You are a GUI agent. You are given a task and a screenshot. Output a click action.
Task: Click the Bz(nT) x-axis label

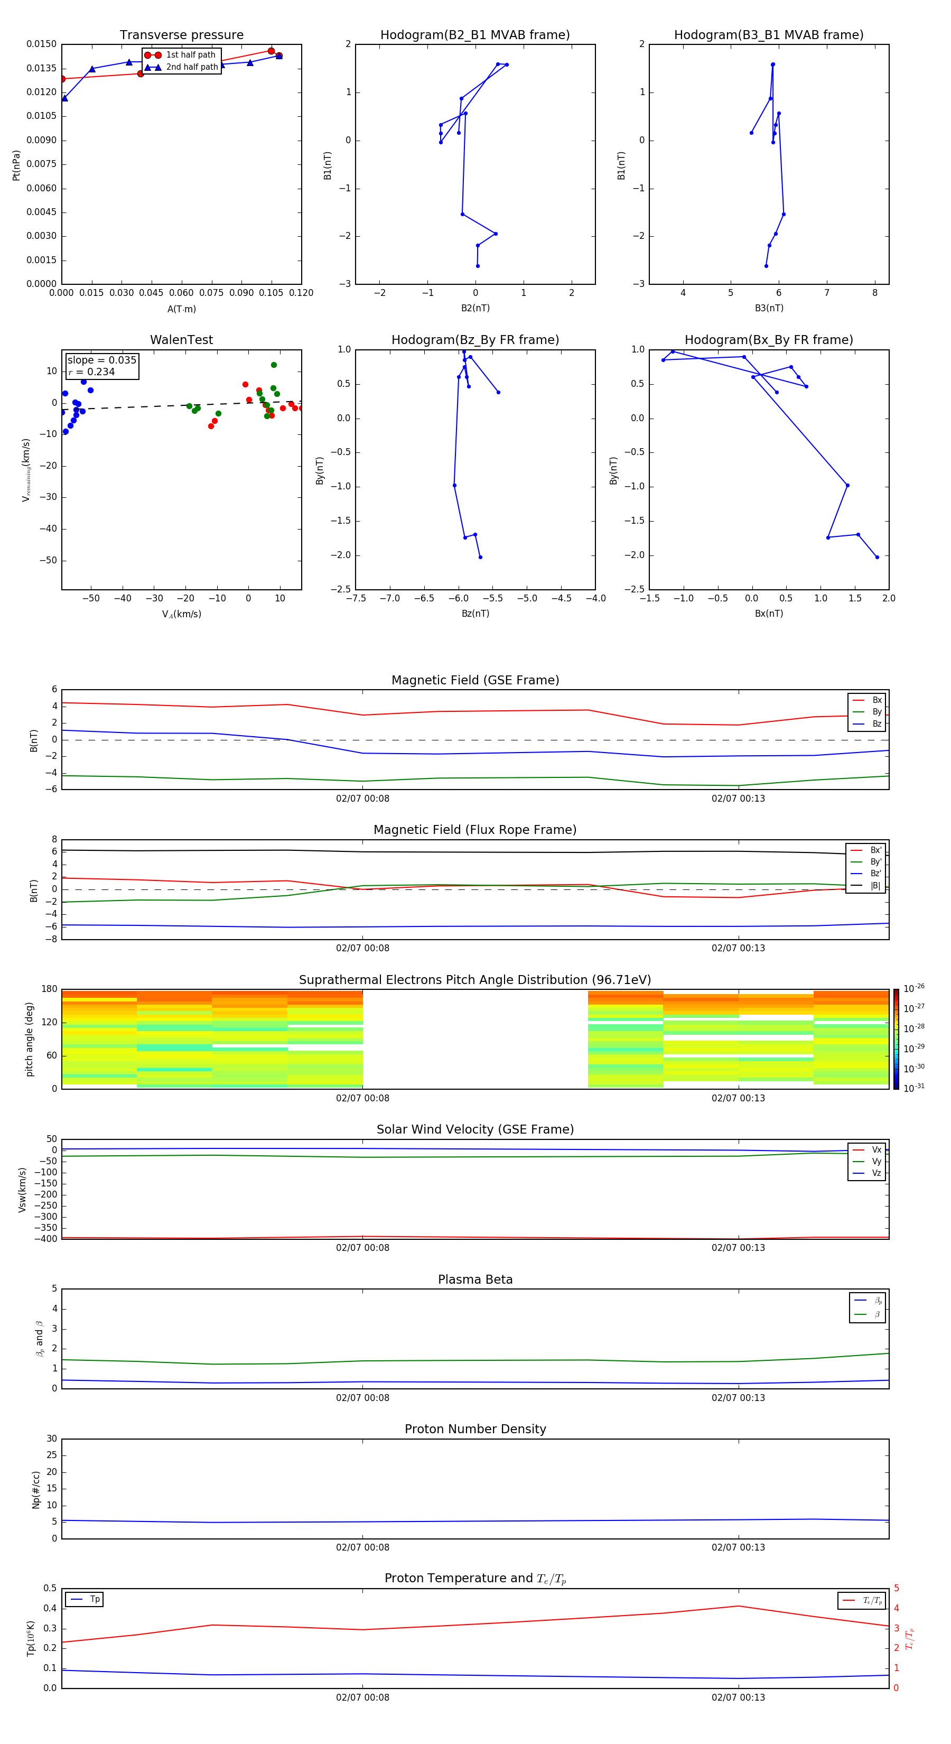click(475, 614)
